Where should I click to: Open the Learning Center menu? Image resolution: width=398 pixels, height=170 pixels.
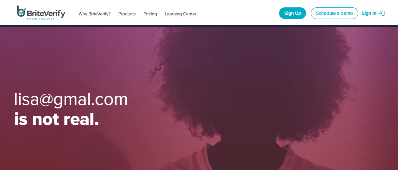(180, 14)
